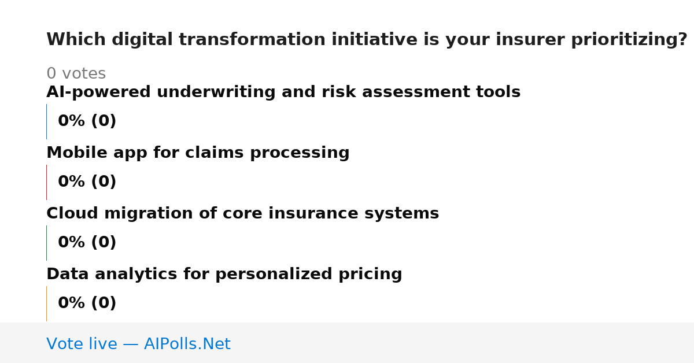
Task: Click the green bar under Cloud migration option
Action: (46, 243)
